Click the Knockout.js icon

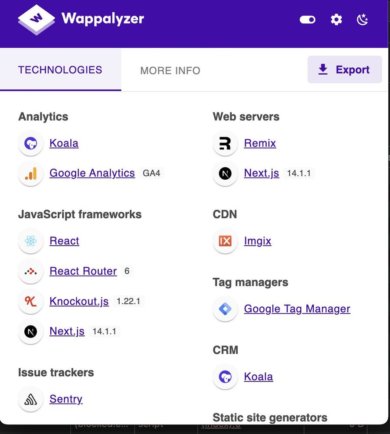[x=31, y=301]
